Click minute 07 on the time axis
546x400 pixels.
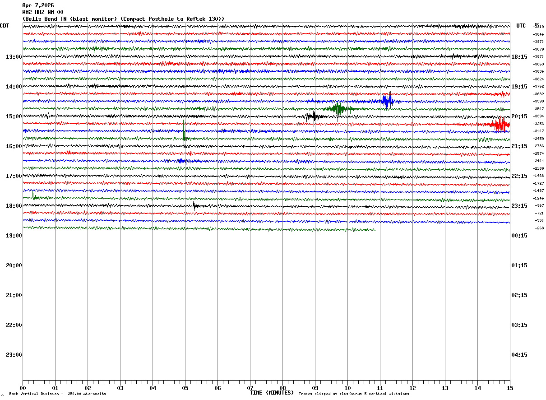coord(250,388)
